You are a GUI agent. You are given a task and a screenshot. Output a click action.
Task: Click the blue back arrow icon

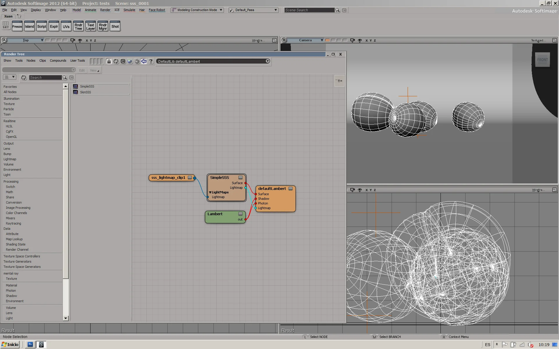coord(144,61)
